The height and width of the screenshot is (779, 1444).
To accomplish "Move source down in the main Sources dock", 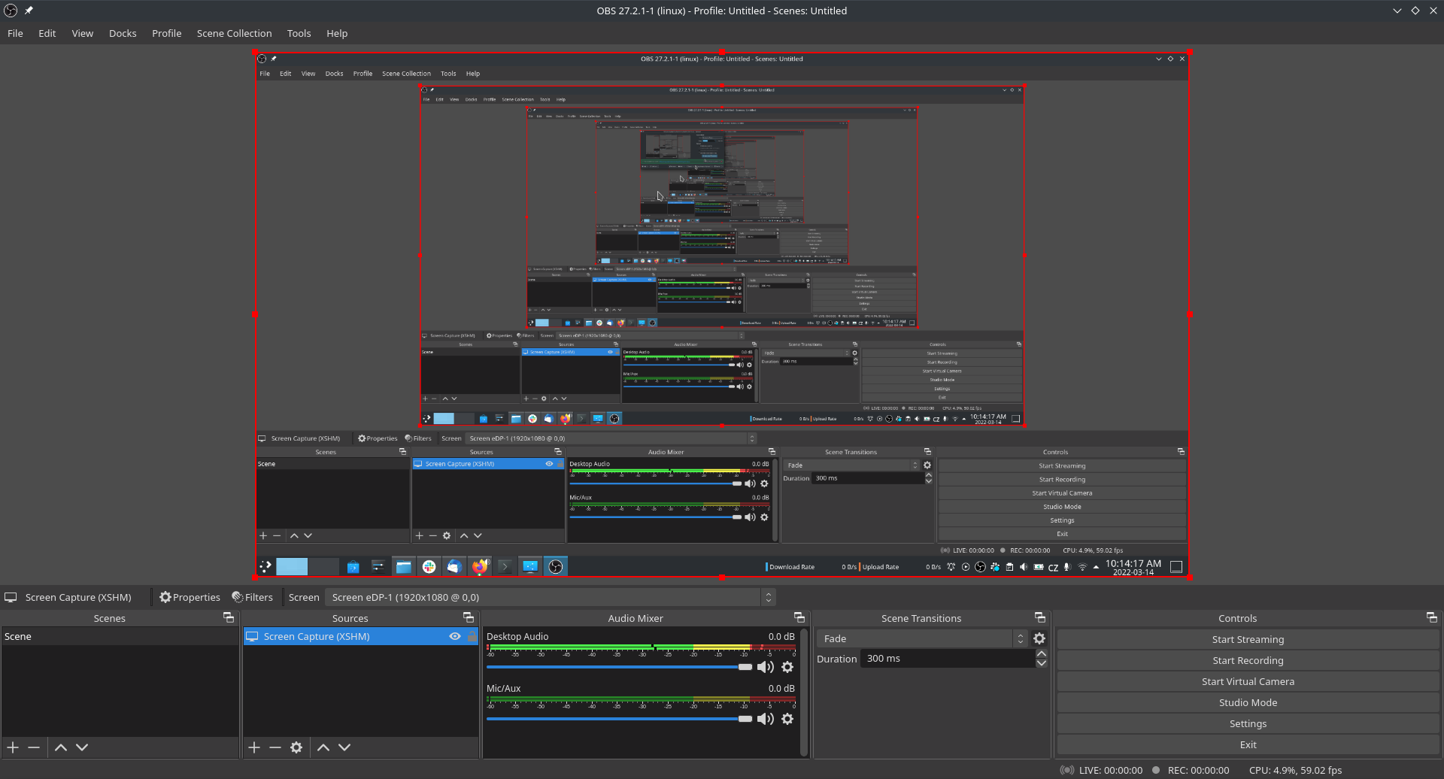I will point(344,747).
